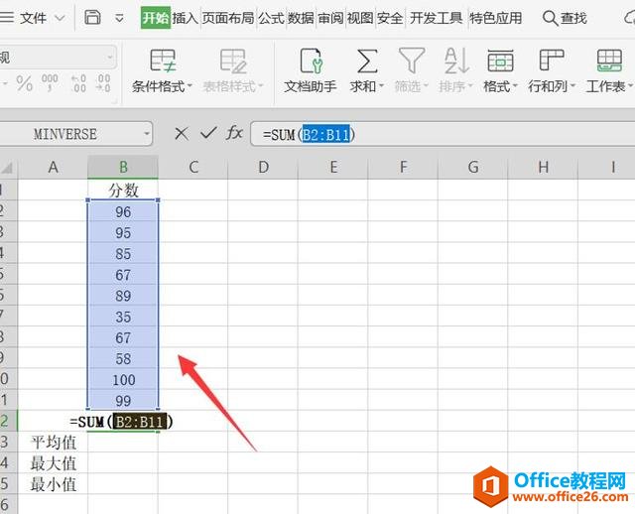Screen dimensions: 635x514
Task: Click the 行和列 icon
Action: click(552, 60)
